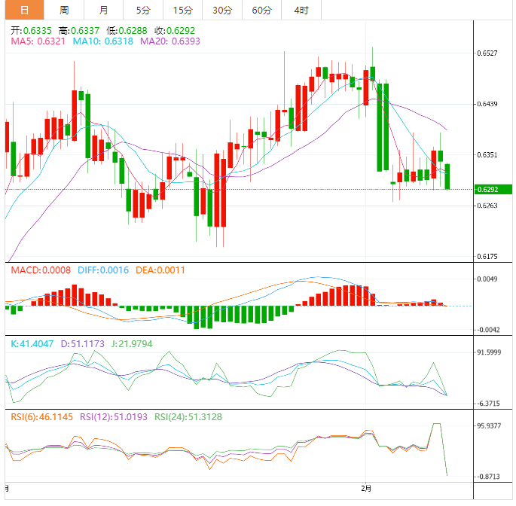Open the 月 (monthly) chart tab
Image resolution: width=516 pixels, height=506 pixels.
pyautogui.click(x=103, y=10)
